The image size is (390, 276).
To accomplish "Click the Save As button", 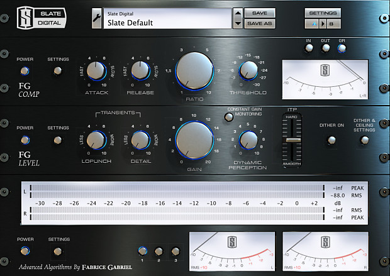I will point(260,24).
